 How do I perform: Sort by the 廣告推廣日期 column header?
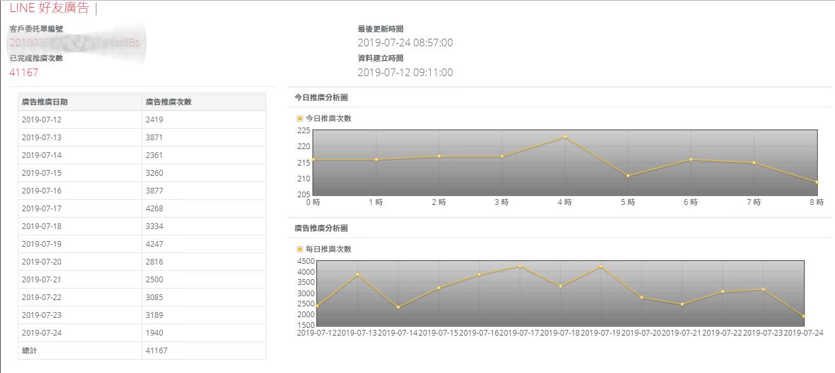point(44,102)
